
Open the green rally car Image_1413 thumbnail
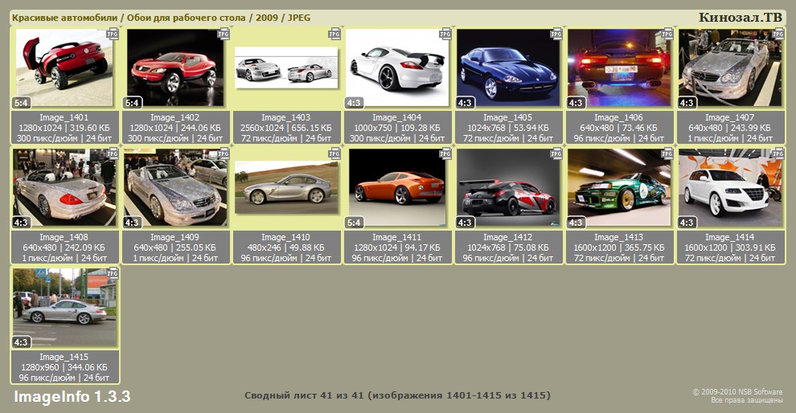click(619, 187)
